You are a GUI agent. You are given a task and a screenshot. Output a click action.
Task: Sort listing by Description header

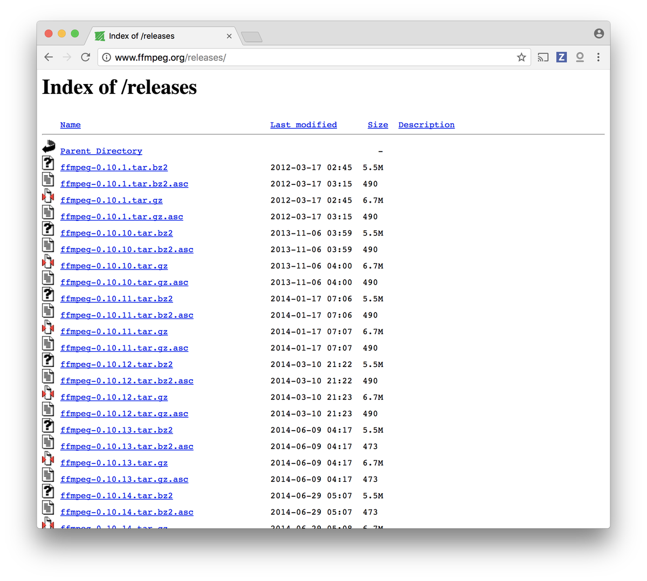(426, 125)
